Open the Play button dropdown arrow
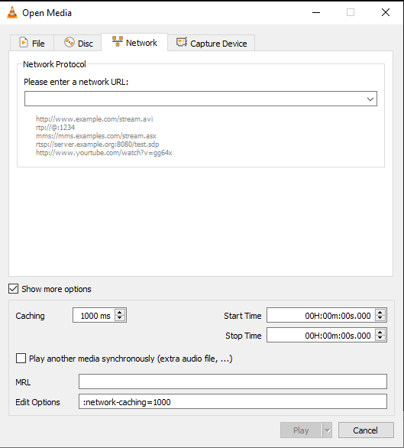404x448 pixels. click(327, 430)
